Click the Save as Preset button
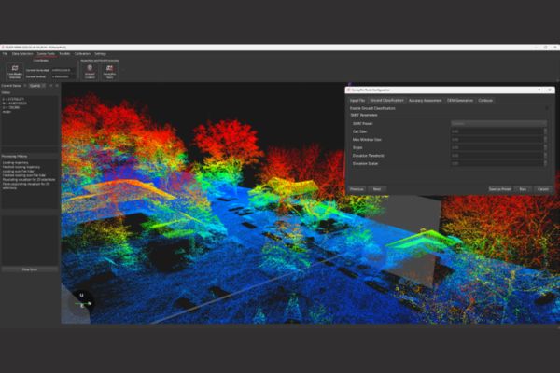The image size is (560, 373). tap(499, 188)
